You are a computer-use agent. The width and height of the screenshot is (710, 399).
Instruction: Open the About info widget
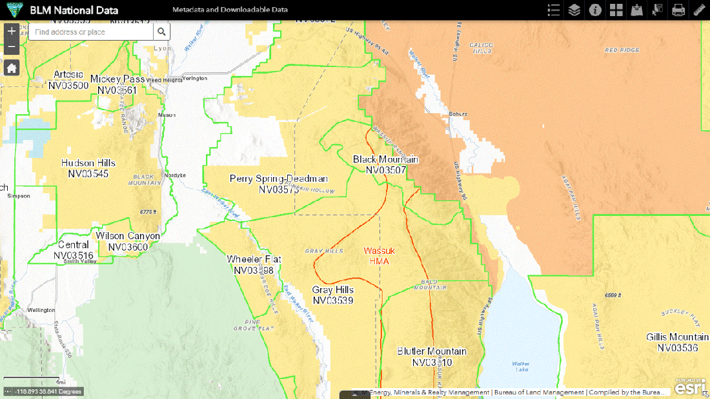click(x=595, y=10)
